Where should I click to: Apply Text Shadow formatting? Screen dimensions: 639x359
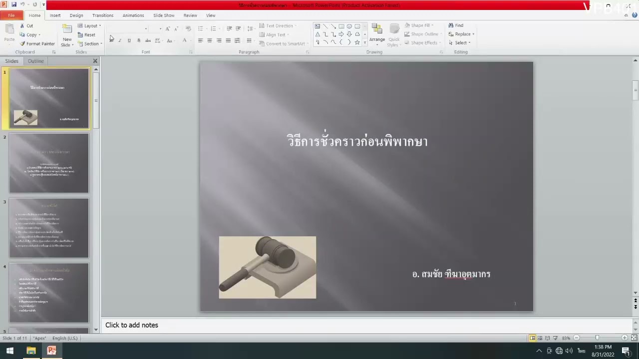coord(139,40)
